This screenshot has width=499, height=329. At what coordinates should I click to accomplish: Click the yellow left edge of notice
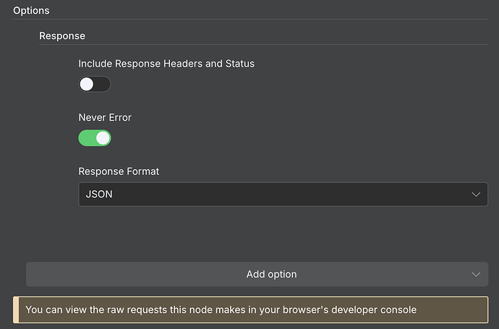[x=14, y=309]
